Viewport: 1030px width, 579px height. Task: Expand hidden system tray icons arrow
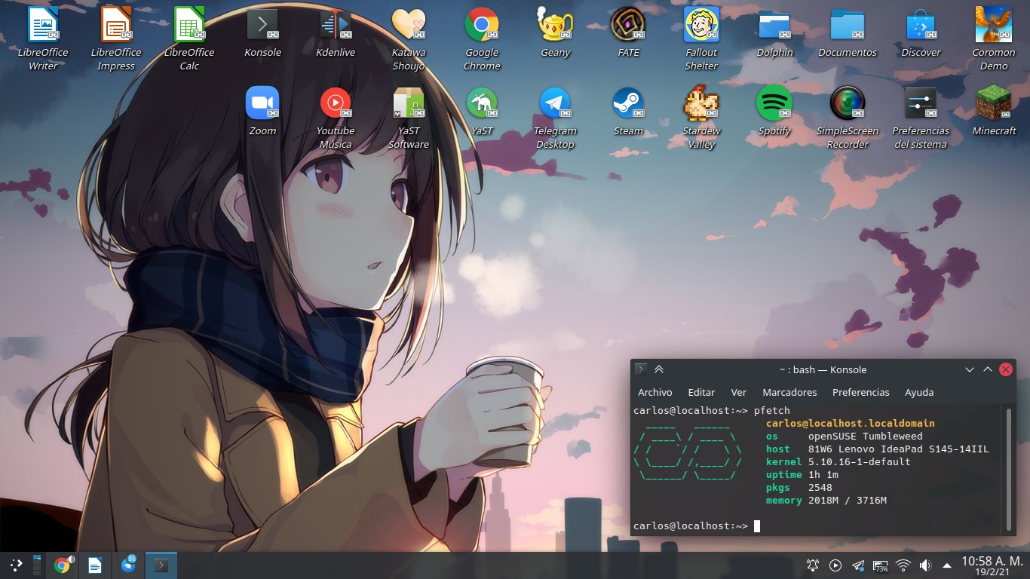947,565
